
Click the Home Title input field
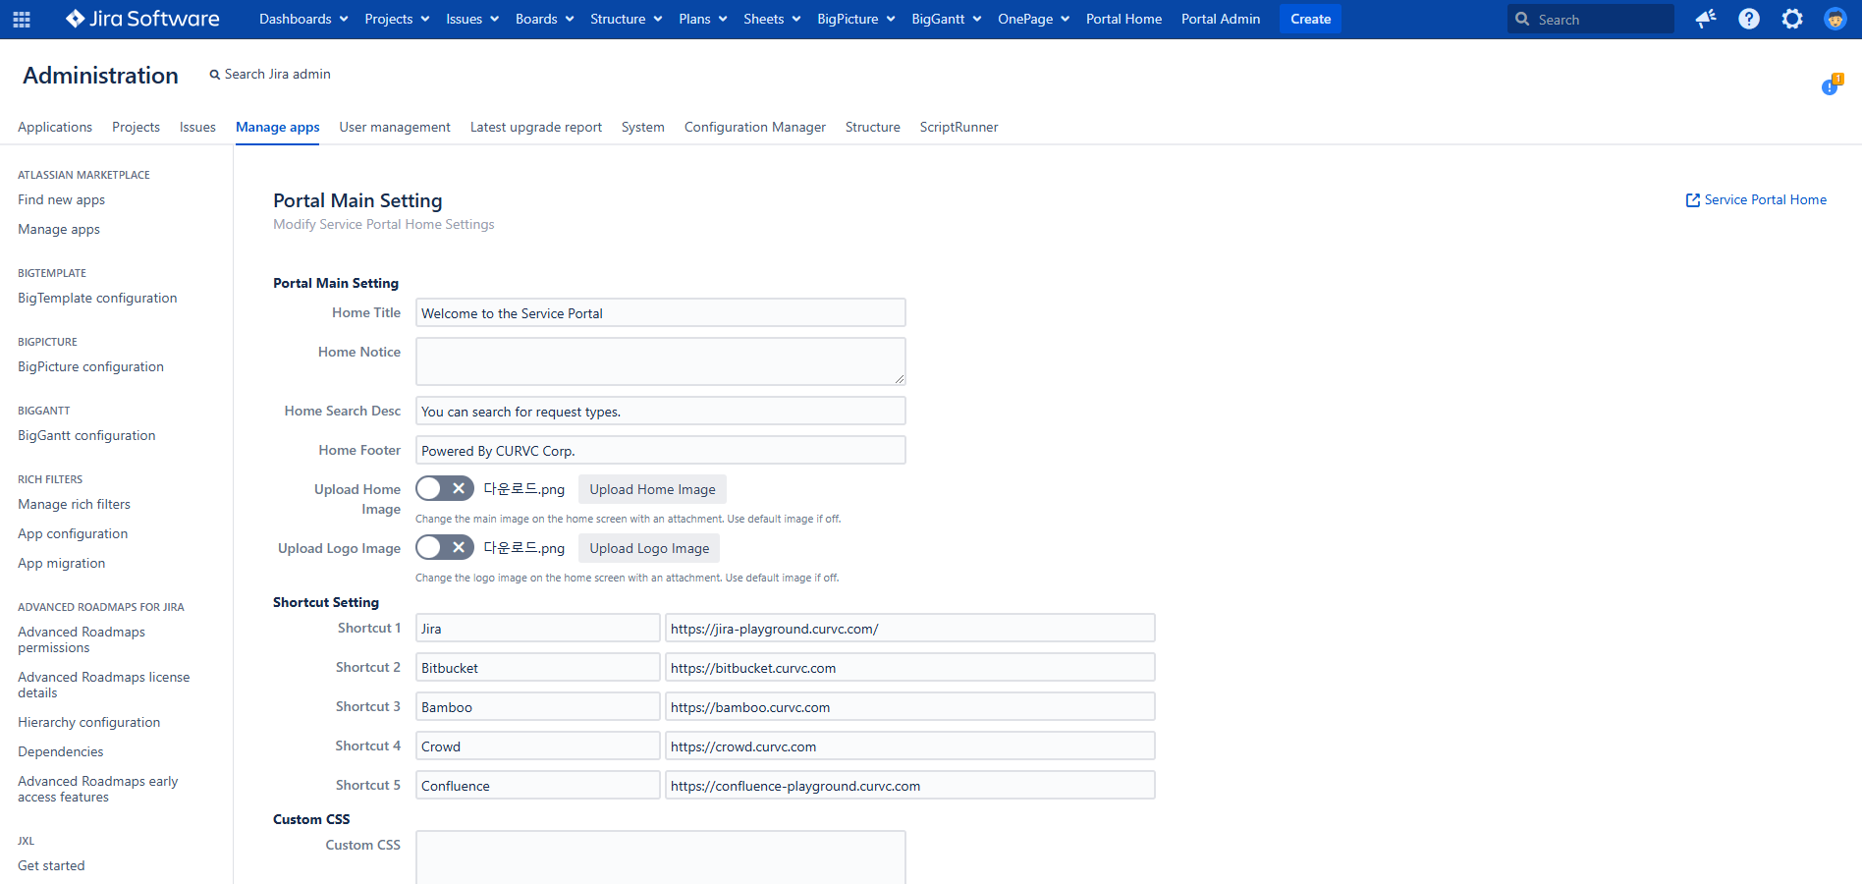[660, 312]
